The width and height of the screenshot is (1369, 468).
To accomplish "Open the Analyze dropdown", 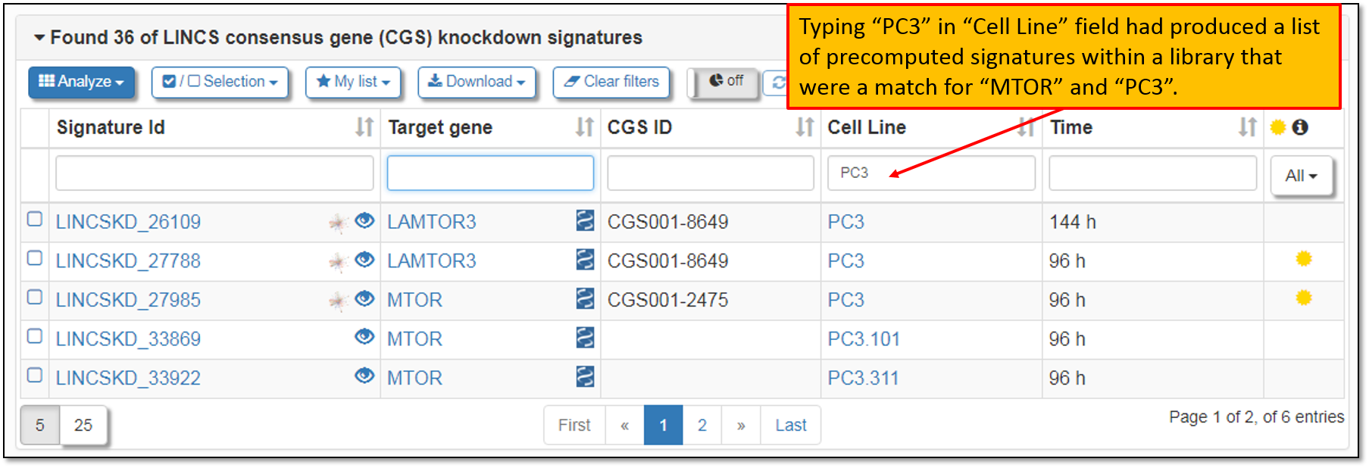I will [x=81, y=82].
